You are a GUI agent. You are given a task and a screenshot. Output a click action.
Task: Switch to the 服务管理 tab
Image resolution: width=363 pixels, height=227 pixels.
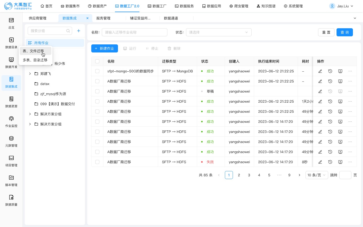tap(103, 18)
